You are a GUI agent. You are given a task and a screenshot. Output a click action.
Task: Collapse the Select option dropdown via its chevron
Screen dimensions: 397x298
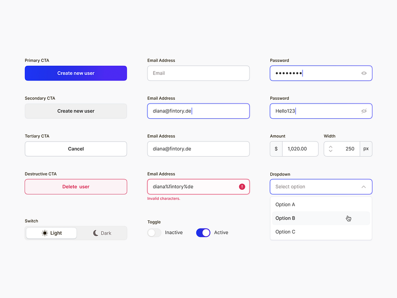pyautogui.click(x=363, y=186)
